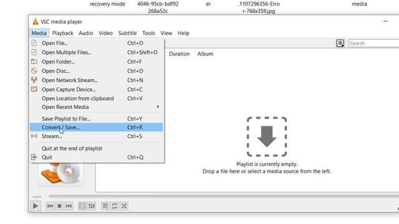Click the elapsed time label
The height and width of the screenshot is (224, 399).
tap(37, 197)
